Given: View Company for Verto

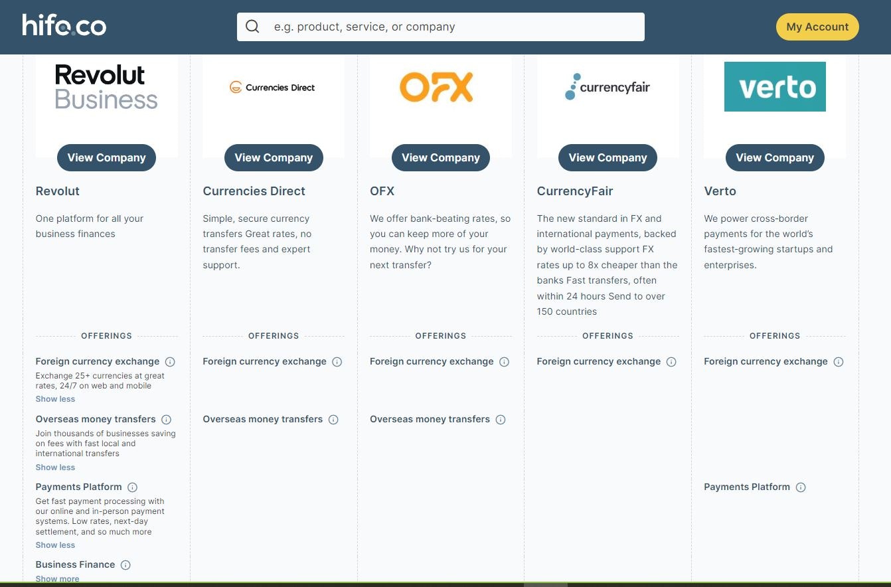Looking at the screenshot, I should tap(775, 158).
